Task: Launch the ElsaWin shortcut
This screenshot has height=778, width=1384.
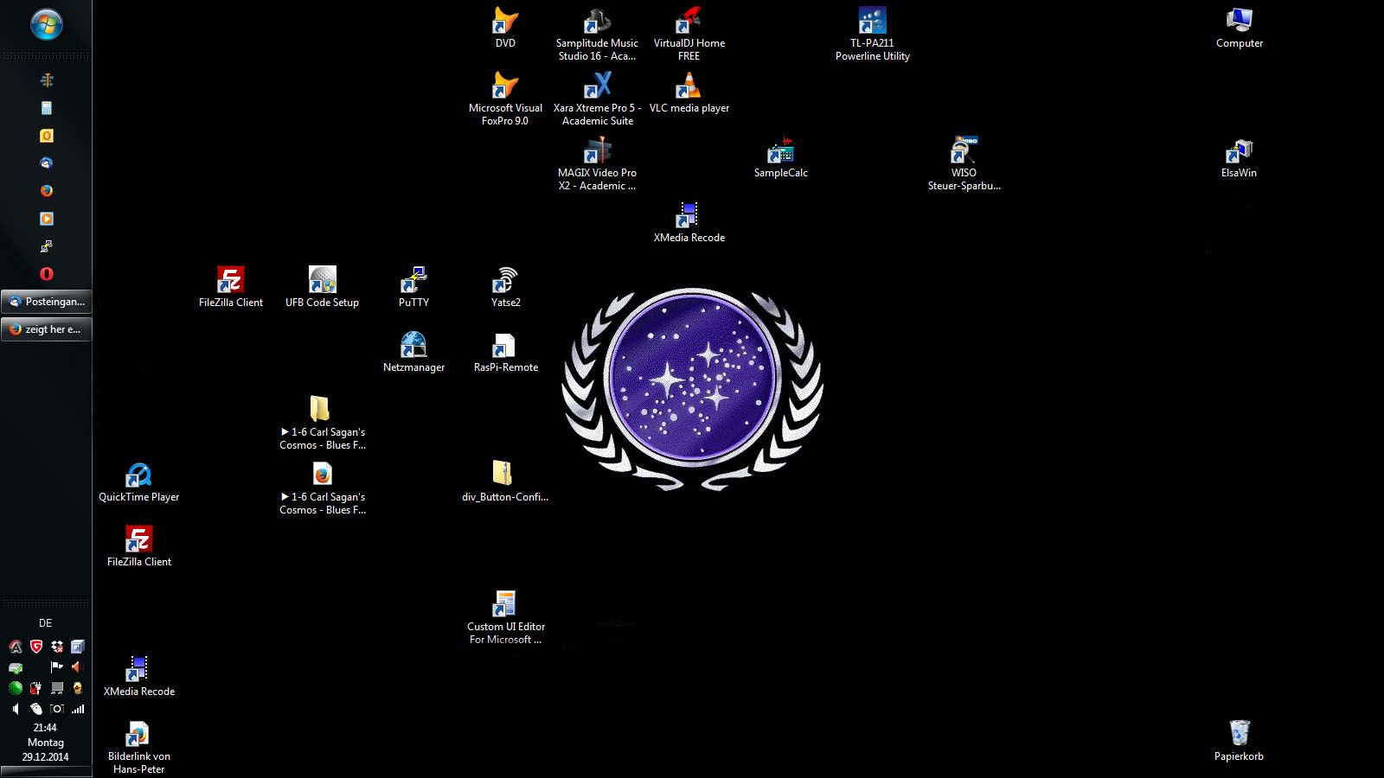Action: click(1240, 157)
